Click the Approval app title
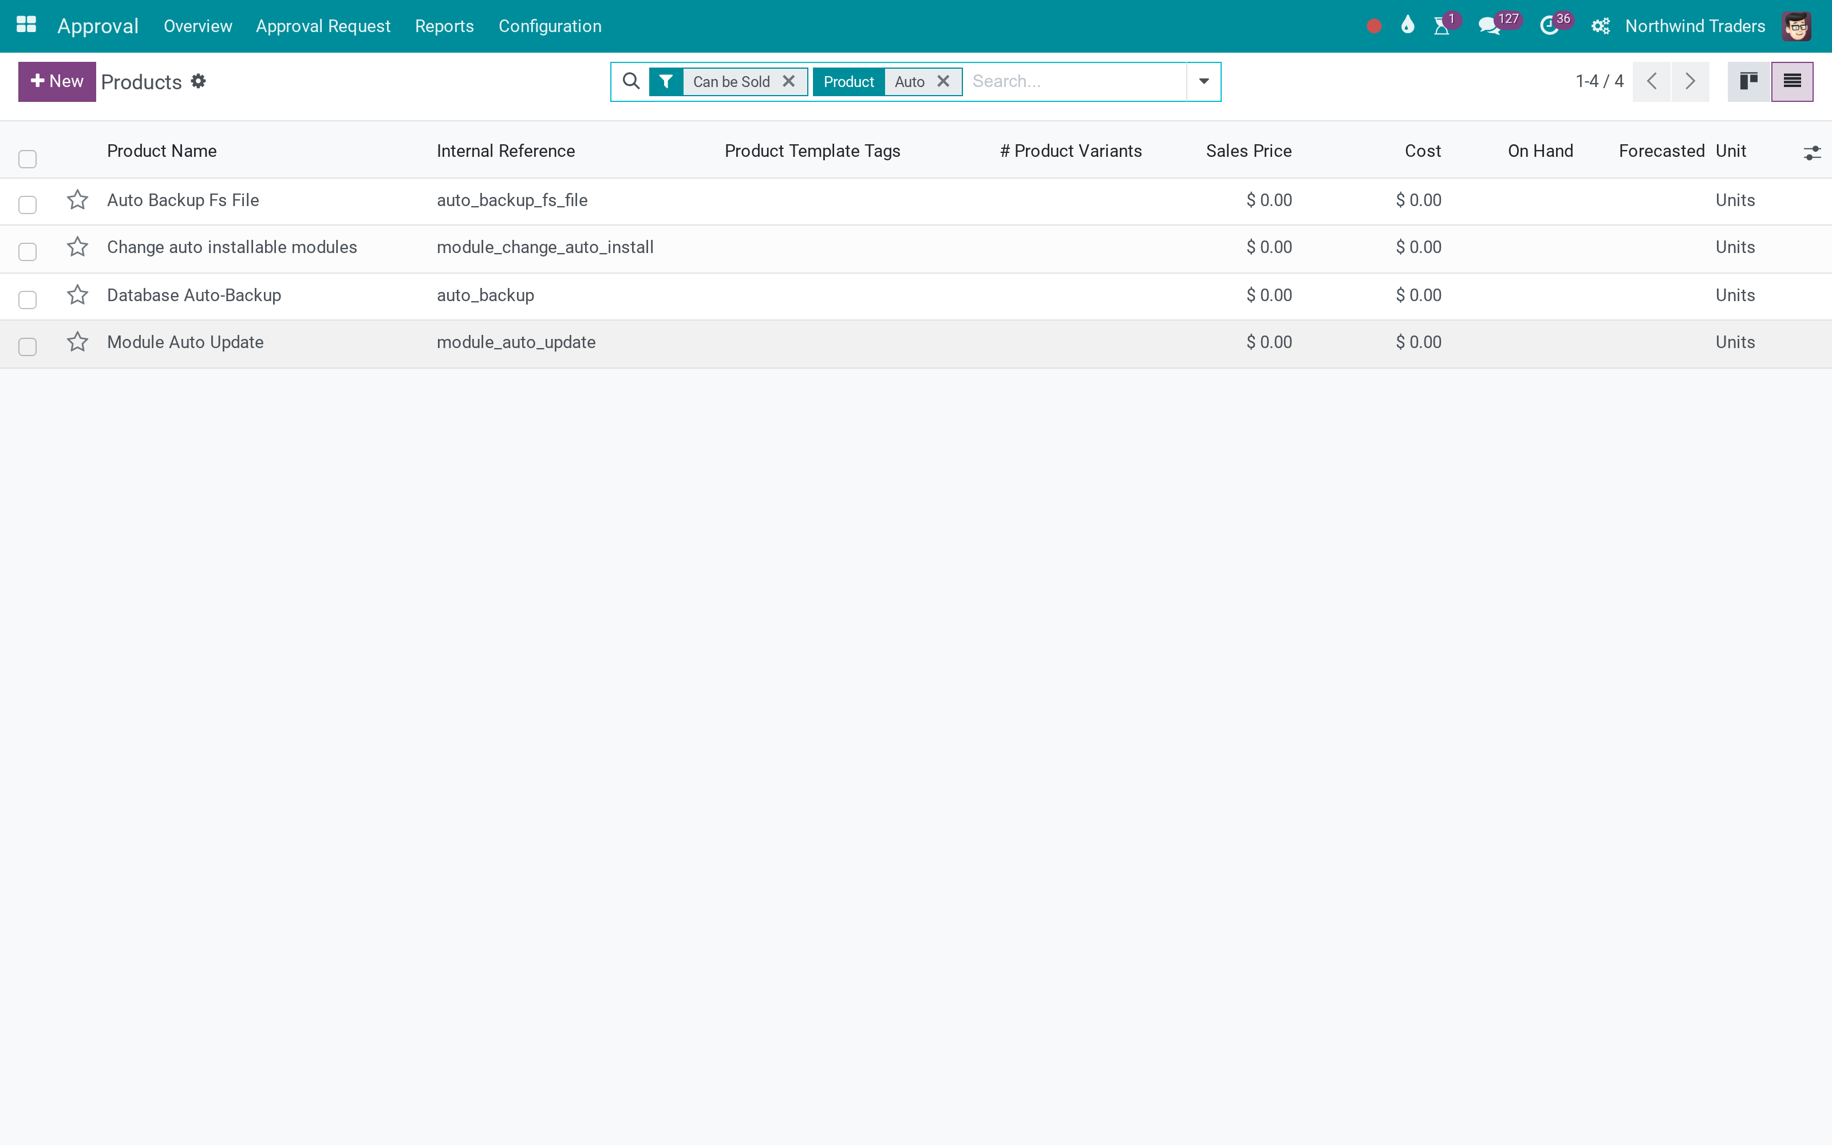This screenshot has width=1832, height=1145. coord(98,26)
